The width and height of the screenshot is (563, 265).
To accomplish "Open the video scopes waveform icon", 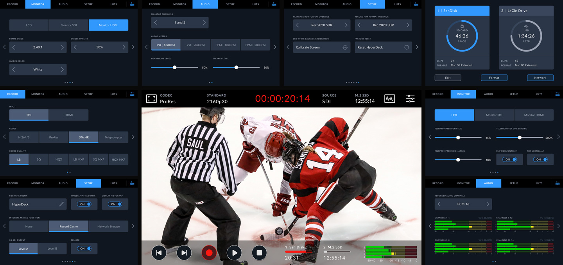I will (x=389, y=99).
